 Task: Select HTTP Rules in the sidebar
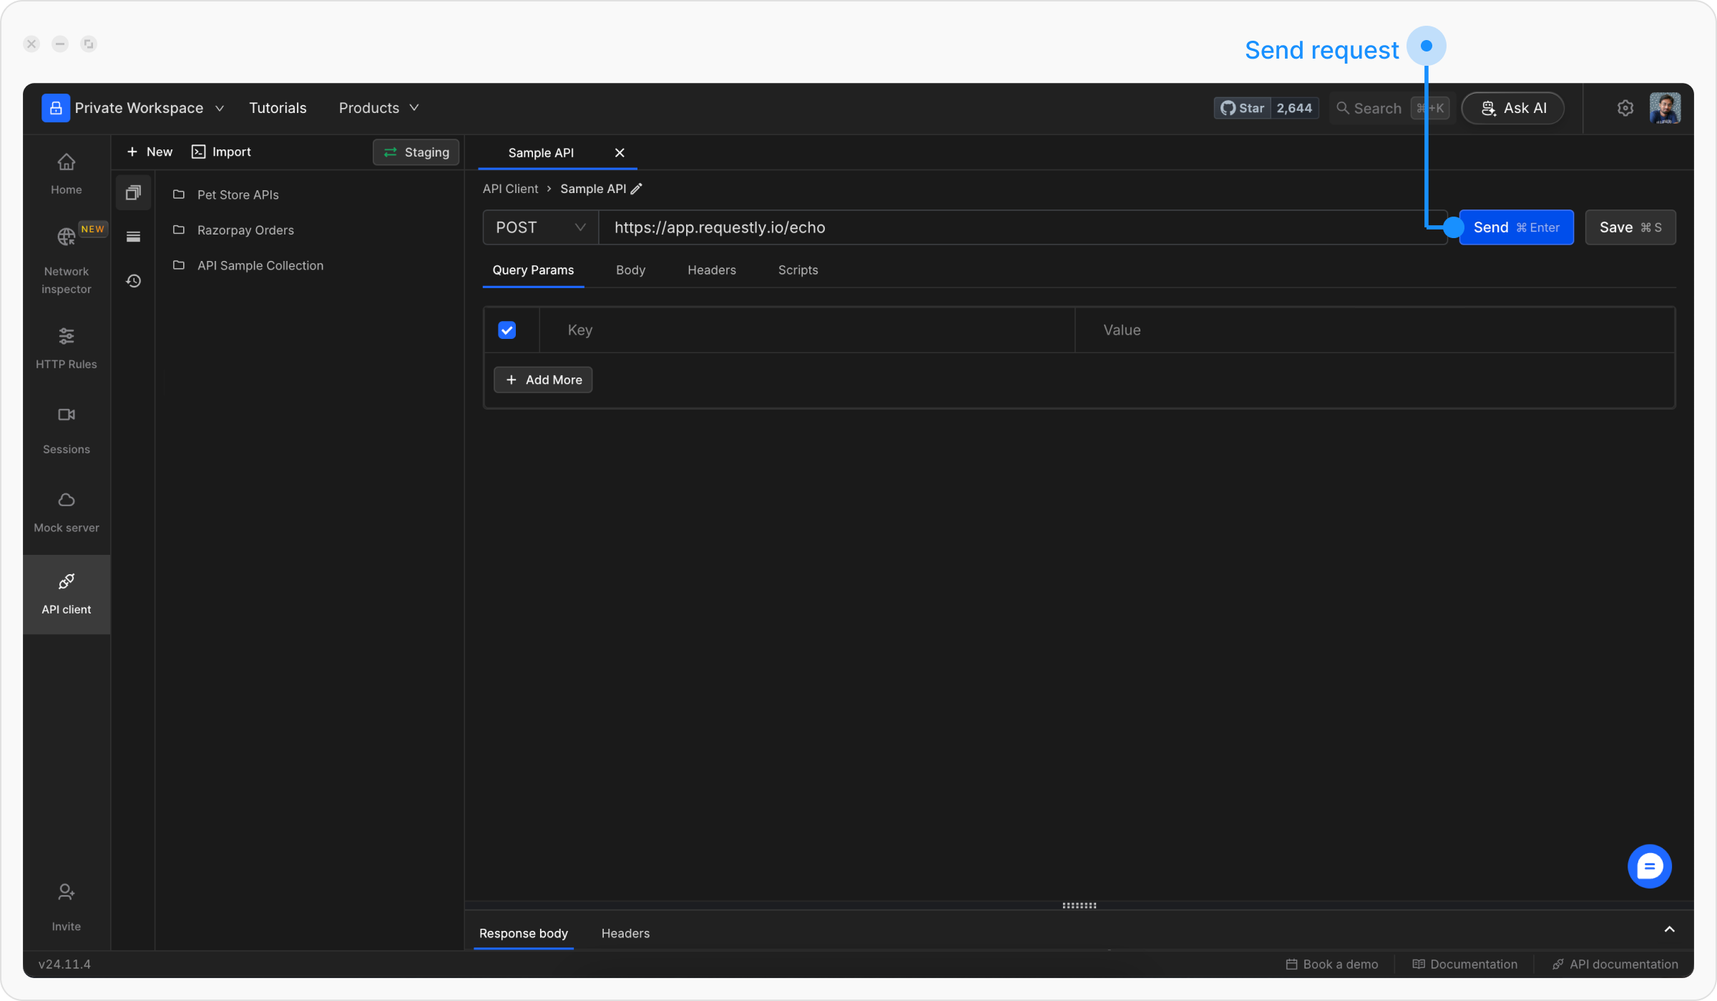(66, 347)
